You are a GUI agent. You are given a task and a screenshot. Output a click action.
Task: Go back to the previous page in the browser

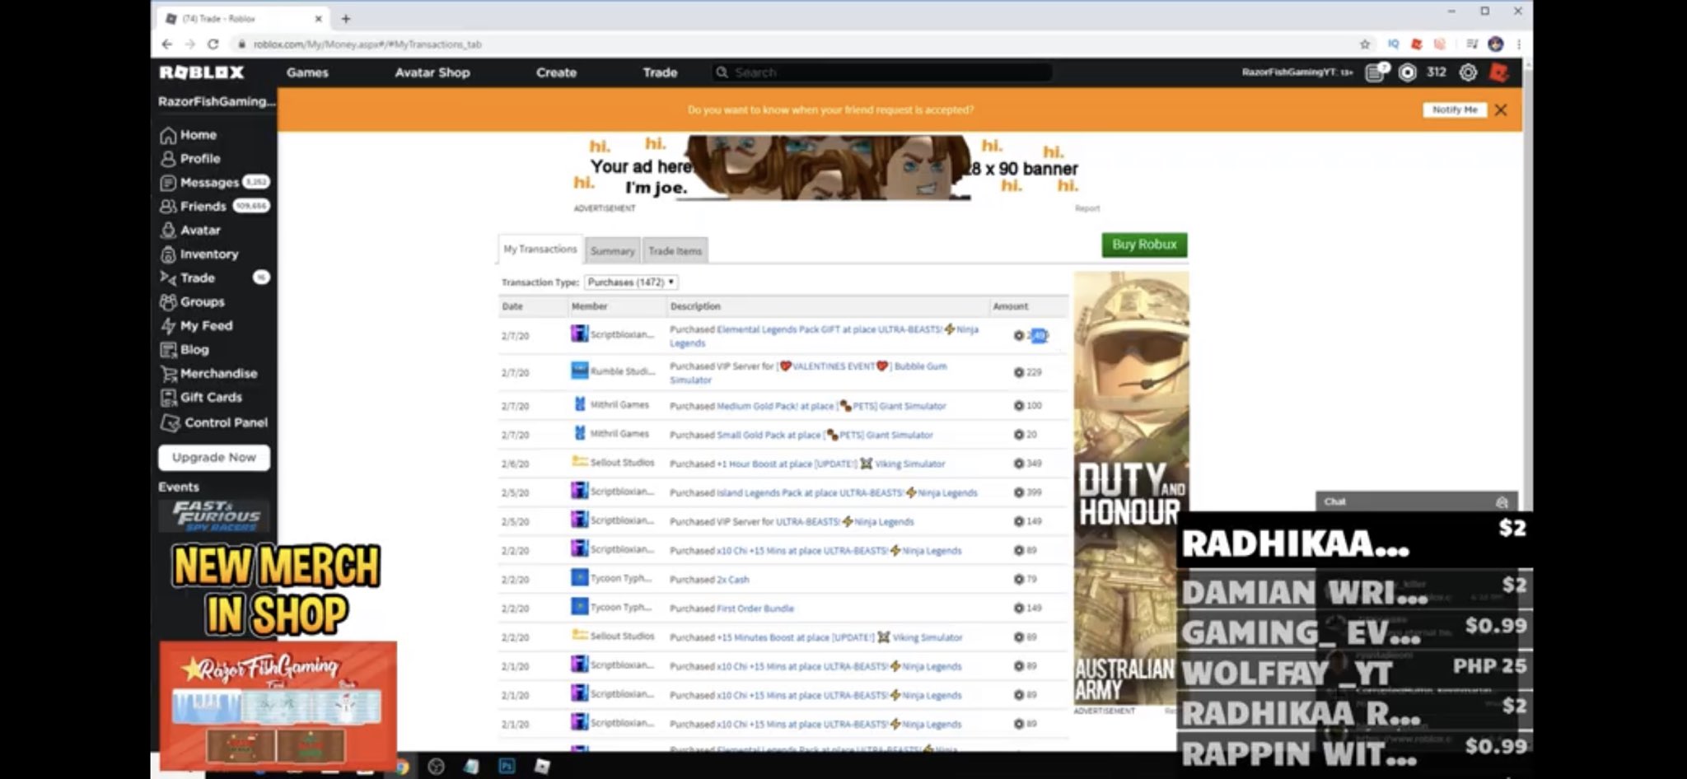(x=167, y=44)
